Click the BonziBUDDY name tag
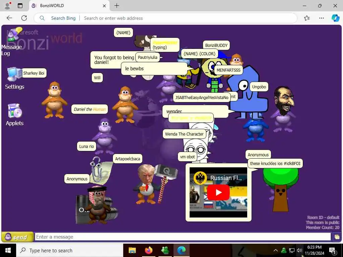The width and height of the screenshot is (343, 257). (x=216, y=45)
